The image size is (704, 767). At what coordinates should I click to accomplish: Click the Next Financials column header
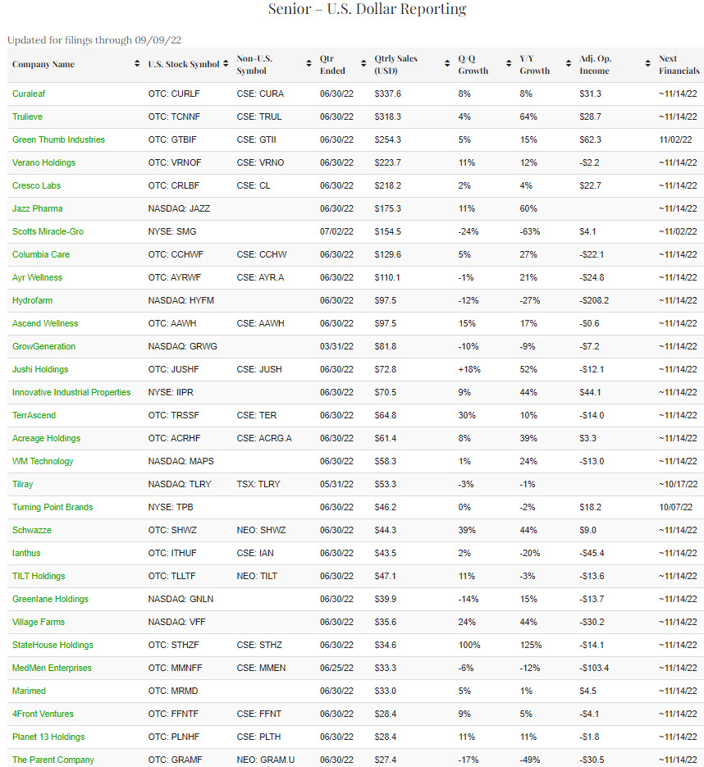coord(677,64)
